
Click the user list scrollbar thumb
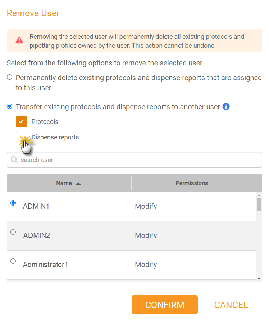coord(259,205)
